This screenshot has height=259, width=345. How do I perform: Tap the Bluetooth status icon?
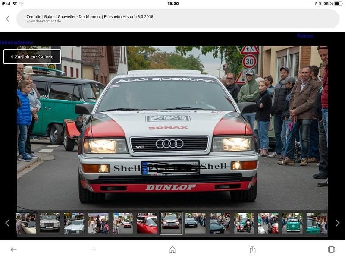click(x=320, y=3)
